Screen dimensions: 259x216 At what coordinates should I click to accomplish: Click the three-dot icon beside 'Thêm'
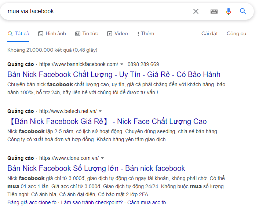pyautogui.click(x=138, y=34)
